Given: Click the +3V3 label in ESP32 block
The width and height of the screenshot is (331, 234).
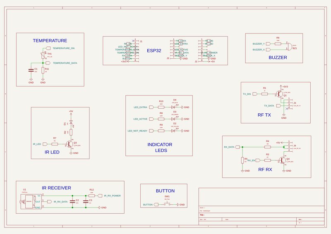Looking at the screenshot, I should [x=124, y=62].
